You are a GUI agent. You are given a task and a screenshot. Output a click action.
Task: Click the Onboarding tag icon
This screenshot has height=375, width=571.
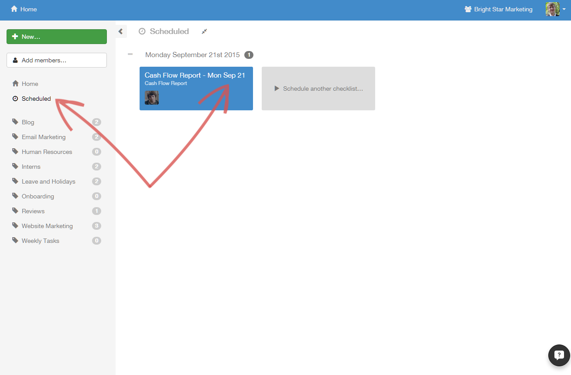15,196
